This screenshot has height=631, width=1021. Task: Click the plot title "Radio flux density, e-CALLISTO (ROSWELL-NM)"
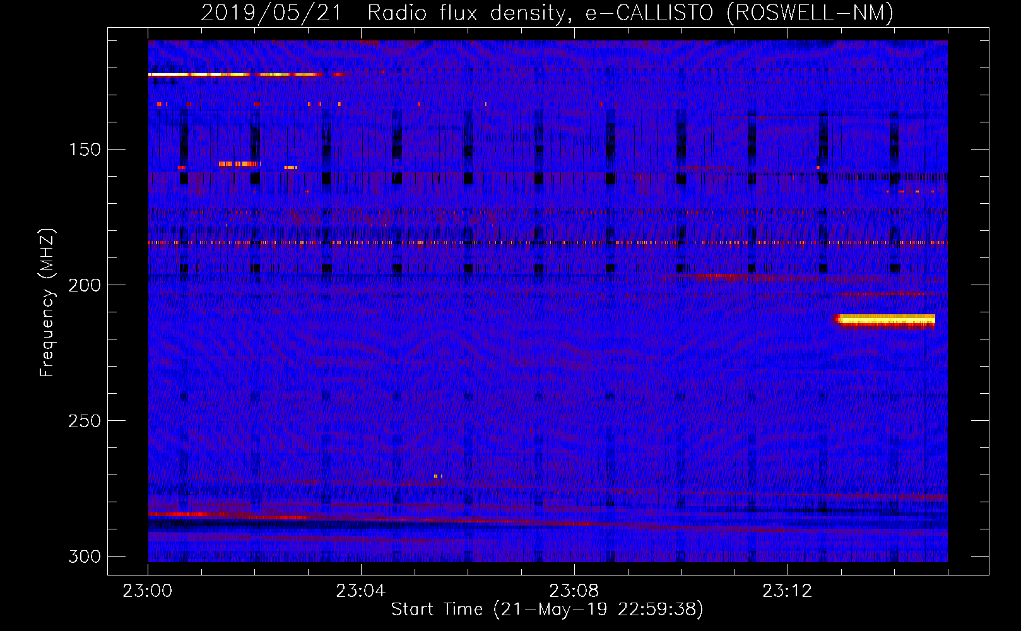point(630,13)
